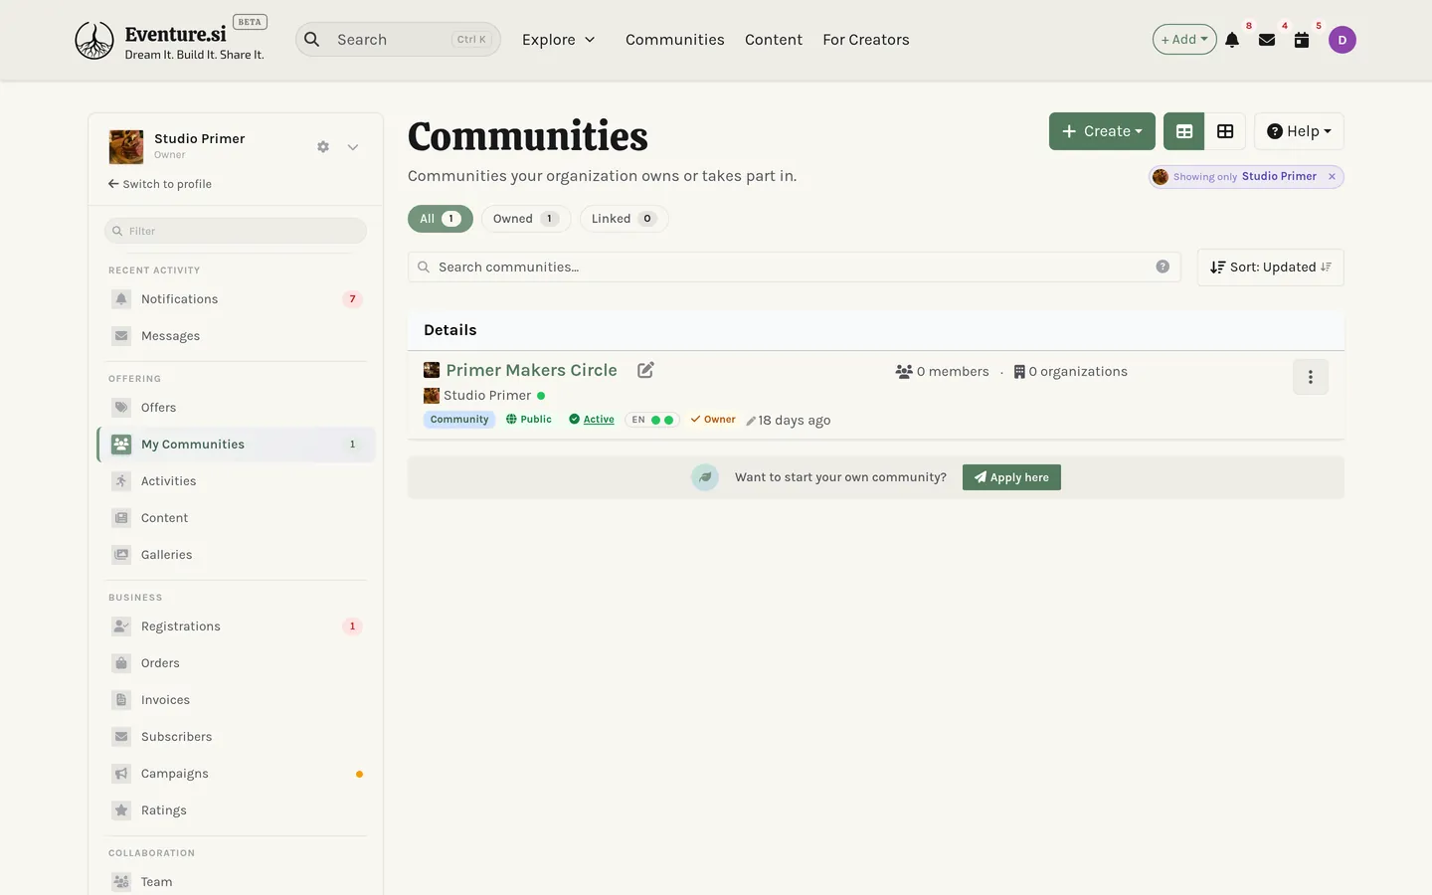Focus the Search communities field

point(794,267)
